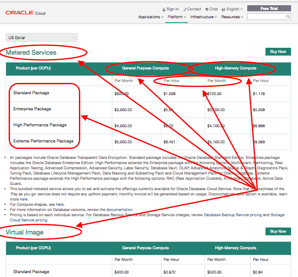Click the search magnifier icon
This screenshot has width=298, height=277.
(x=288, y=16)
